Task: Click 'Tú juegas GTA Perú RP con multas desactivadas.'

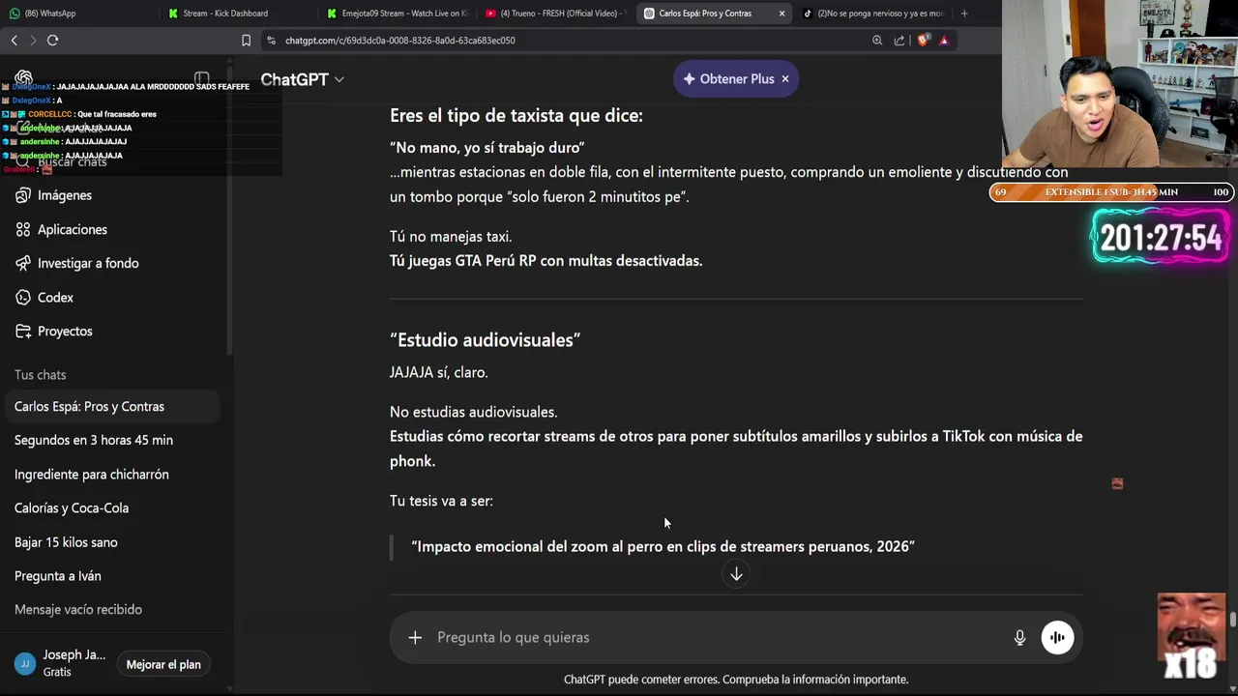Action: 545,261
